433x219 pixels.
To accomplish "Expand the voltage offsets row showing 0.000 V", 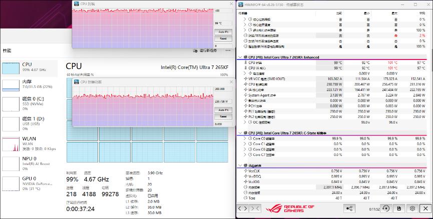I will click(x=245, y=73).
